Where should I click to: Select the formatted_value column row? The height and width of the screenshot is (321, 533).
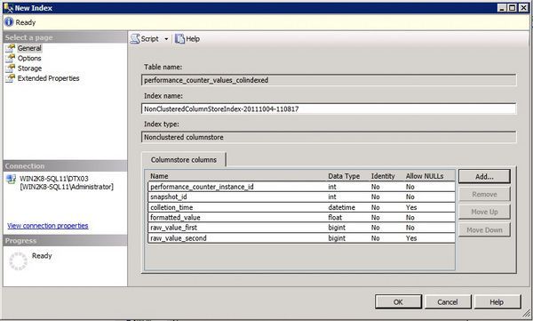pos(301,218)
